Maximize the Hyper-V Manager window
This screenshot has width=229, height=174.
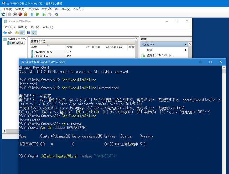(177, 21)
